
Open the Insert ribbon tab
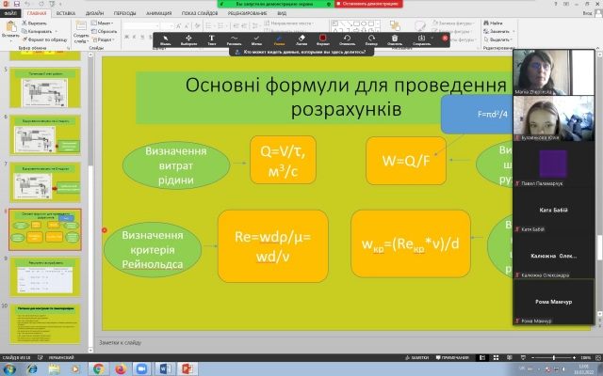tap(68, 15)
